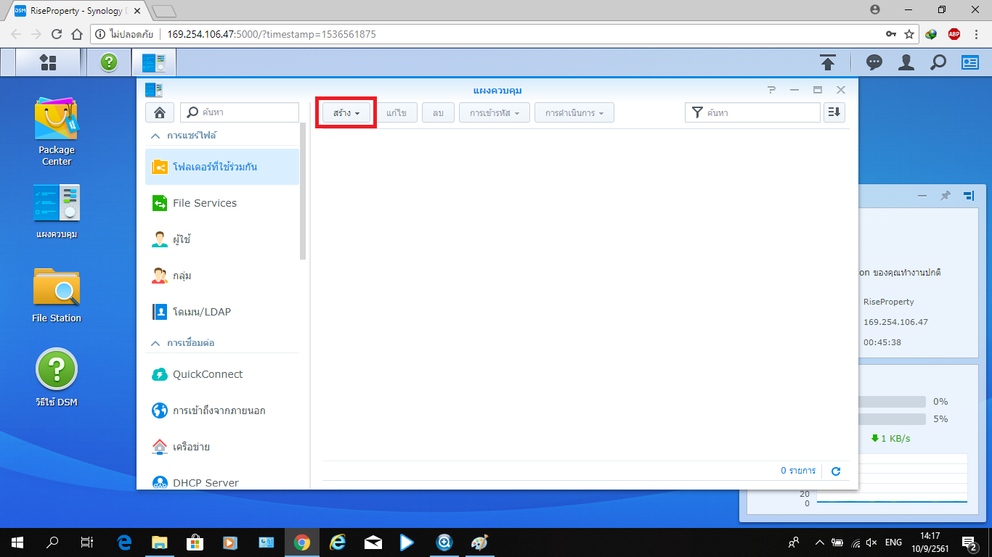Select File Services in the sidebar

204,203
